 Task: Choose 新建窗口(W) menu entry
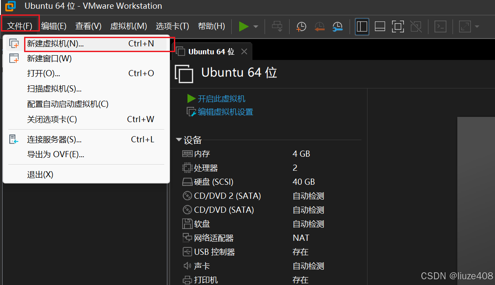tap(86, 58)
